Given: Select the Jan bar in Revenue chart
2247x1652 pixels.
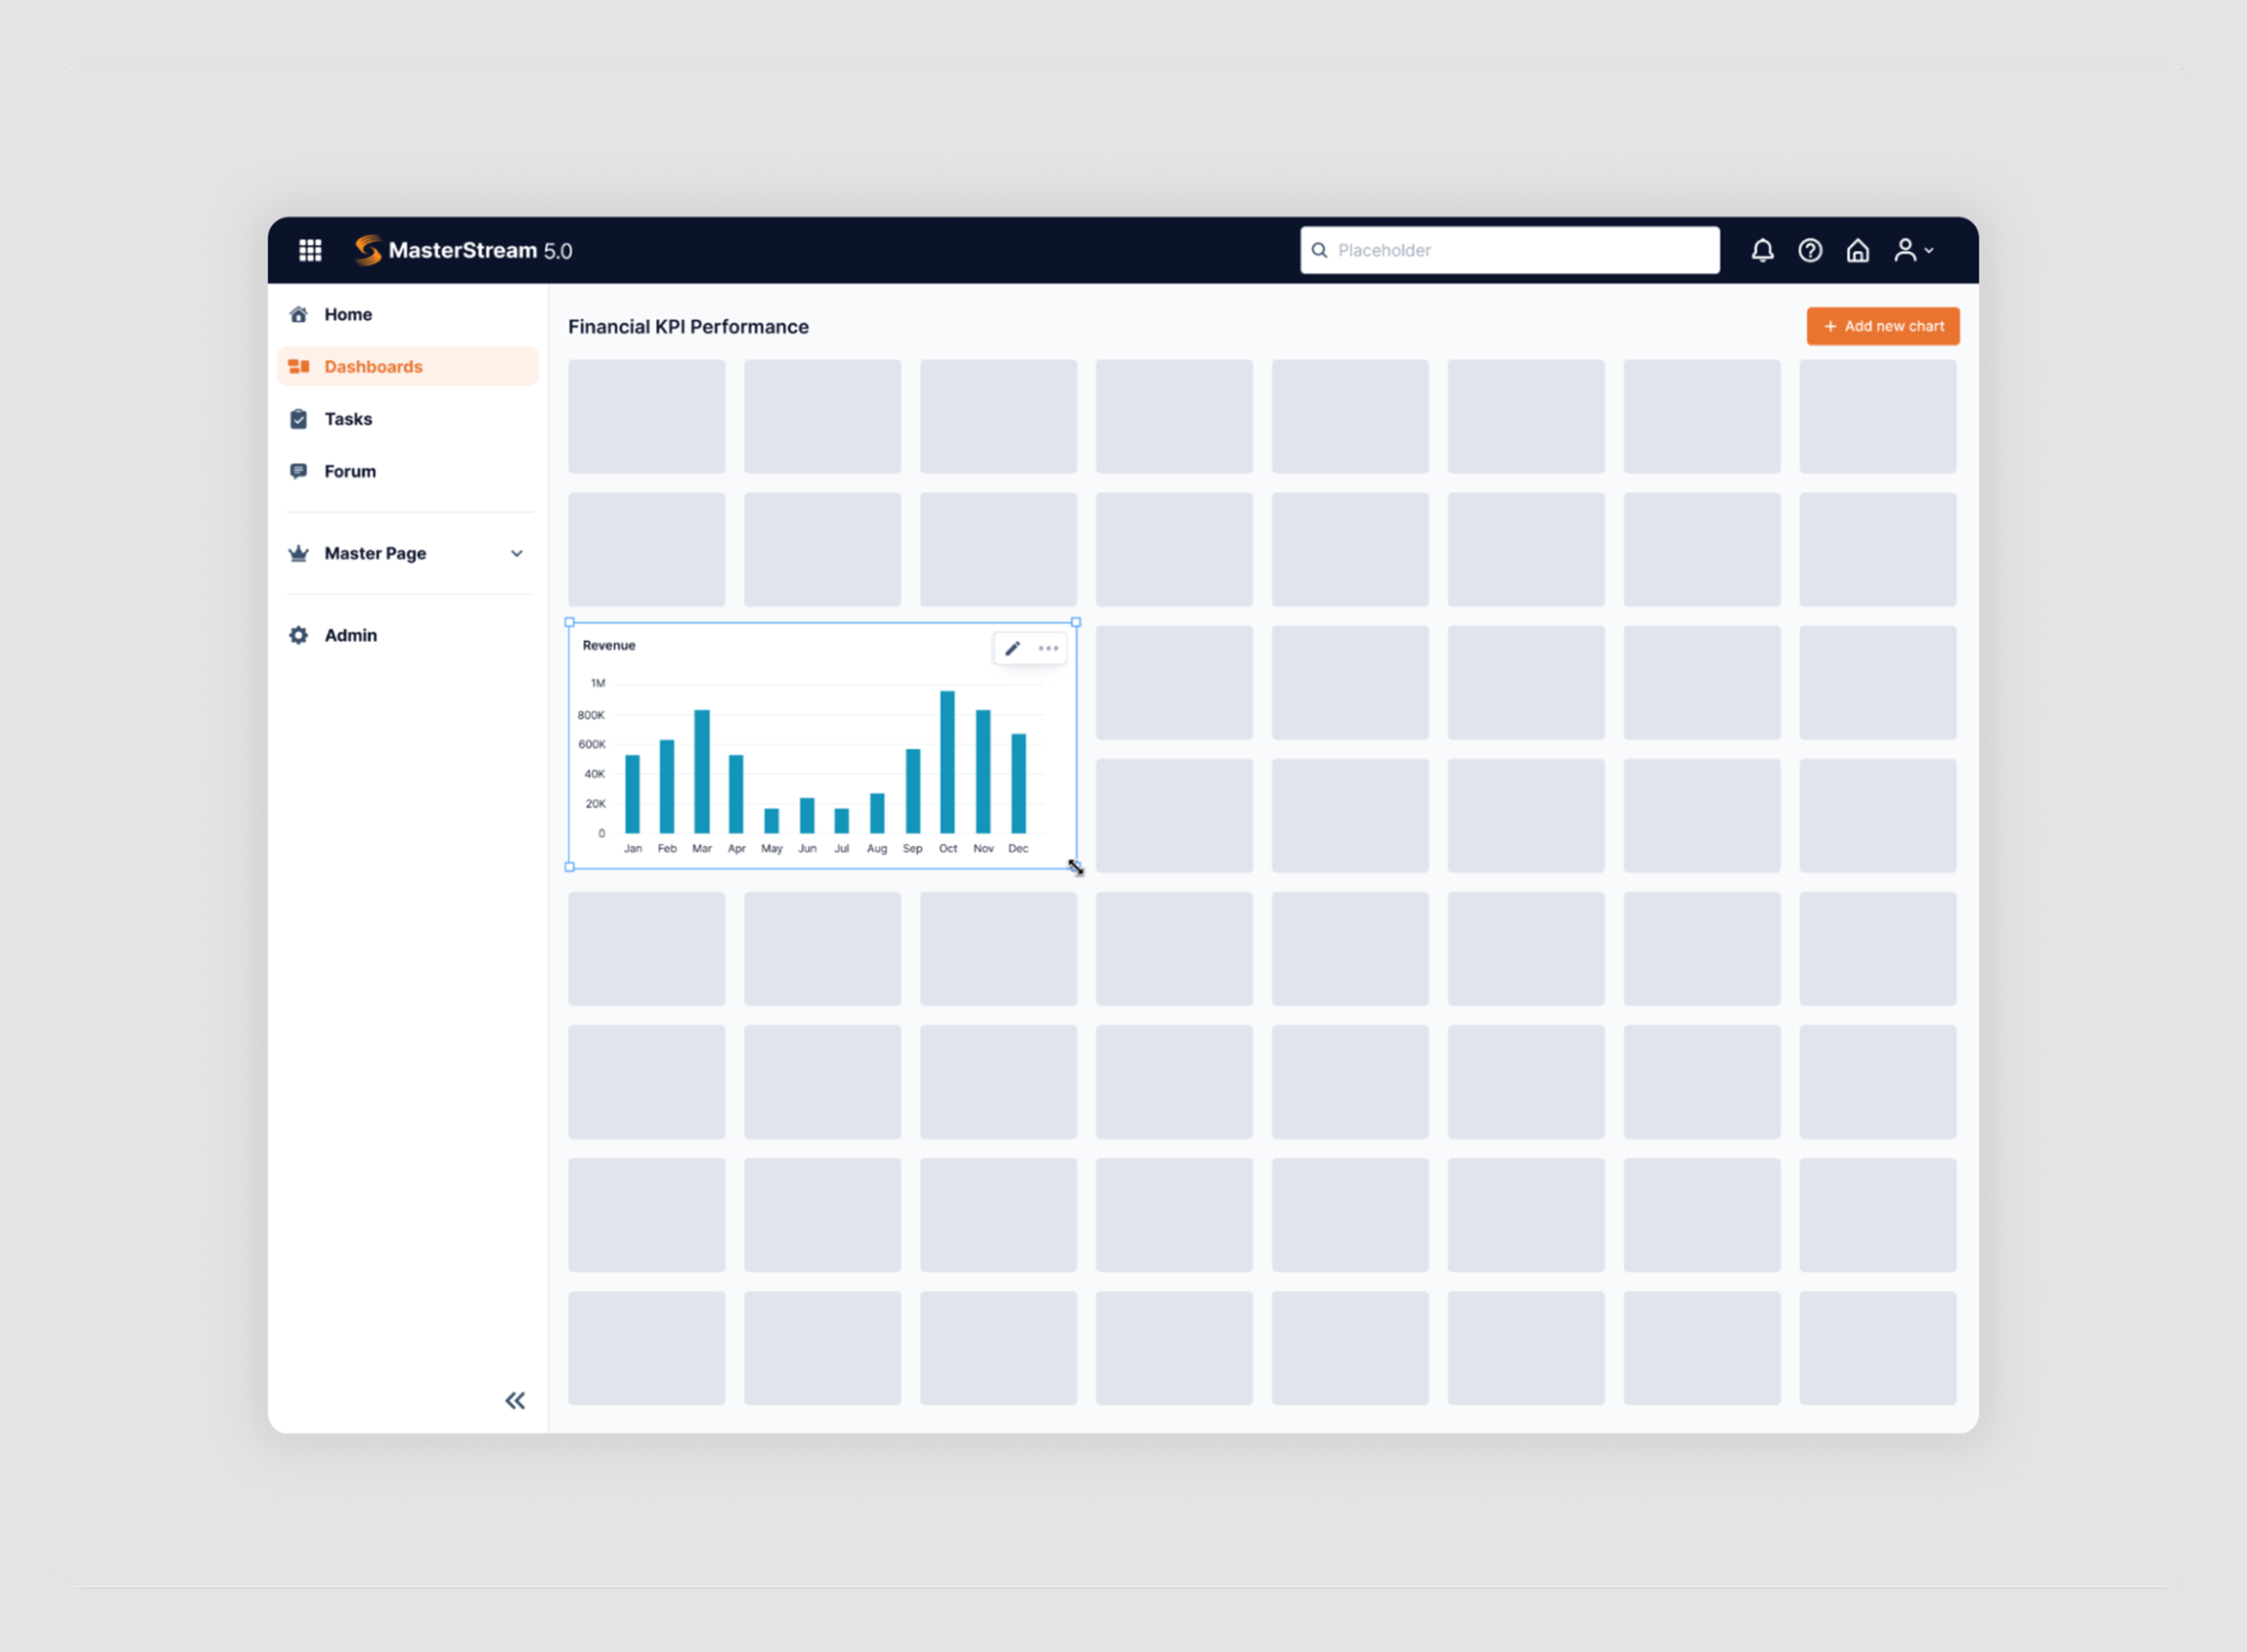Looking at the screenshot, I should tap(632, 794).
